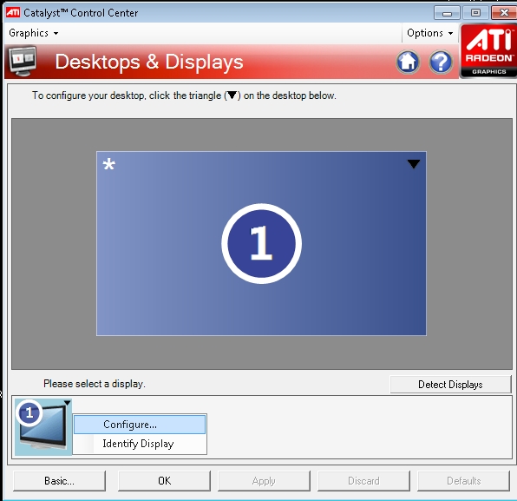Click the Home icon in red banner
The image size is (517, 501).
tap(408, 62)
